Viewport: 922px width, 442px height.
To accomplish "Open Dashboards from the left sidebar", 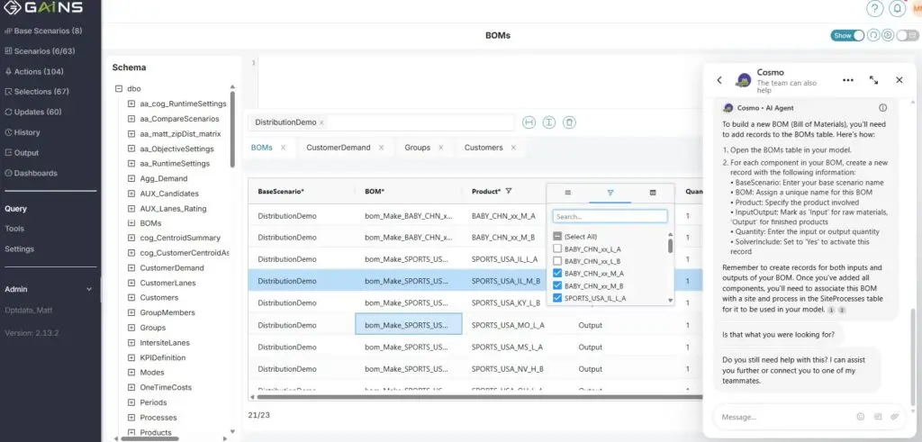I will pyautogui.click(x=35, y=173).
